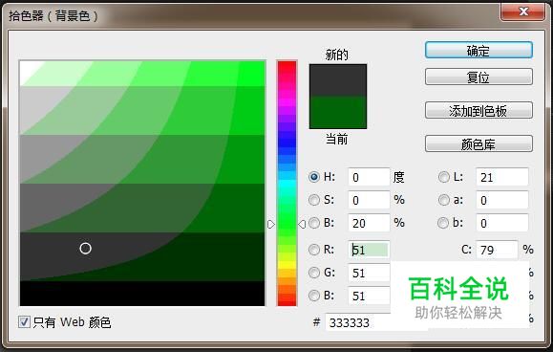Click the cyan region of hue strip
This screenshot has height=352, width=553.
(287, 184)
